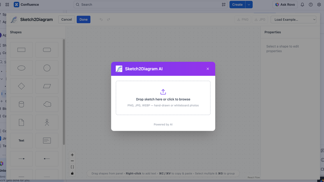Select the rectangle shape

coord(21,50)
